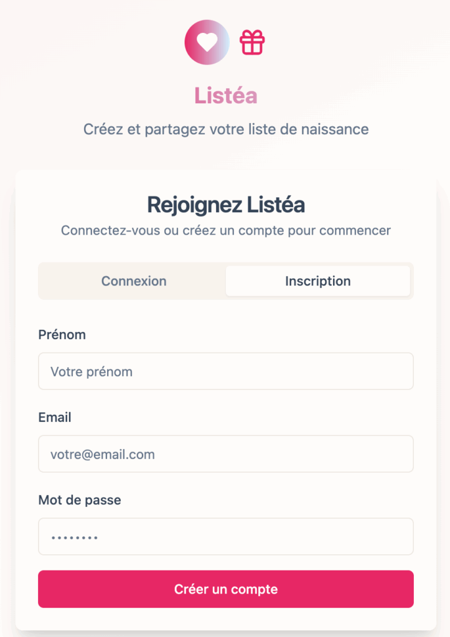Click the Mot de passe label
450x637 pixels.
(x=80, y=500)
